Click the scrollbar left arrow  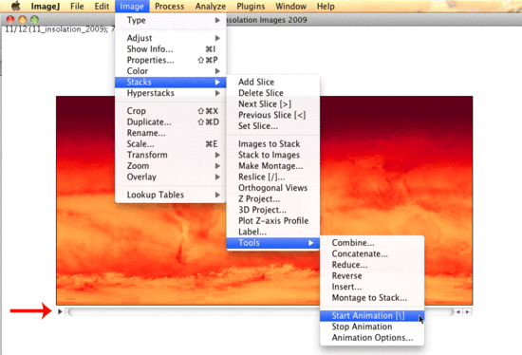coord(458,312)
